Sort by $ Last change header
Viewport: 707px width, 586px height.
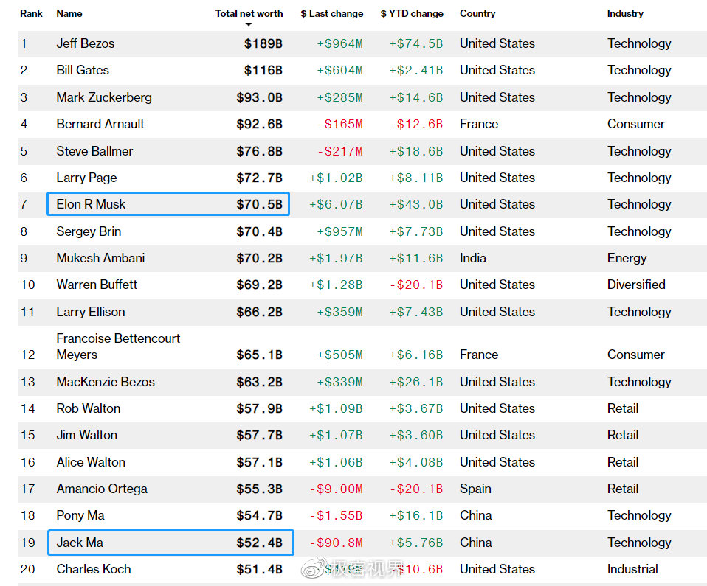pyautogui.click(x=332, y=13)
